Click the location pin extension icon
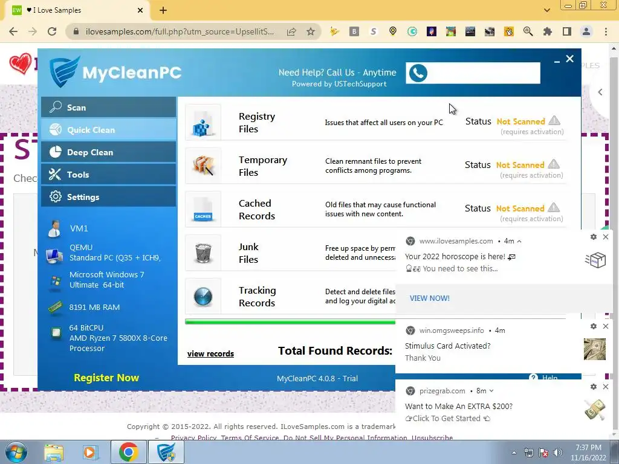This screenshot has height=464, width=619. 393,31
